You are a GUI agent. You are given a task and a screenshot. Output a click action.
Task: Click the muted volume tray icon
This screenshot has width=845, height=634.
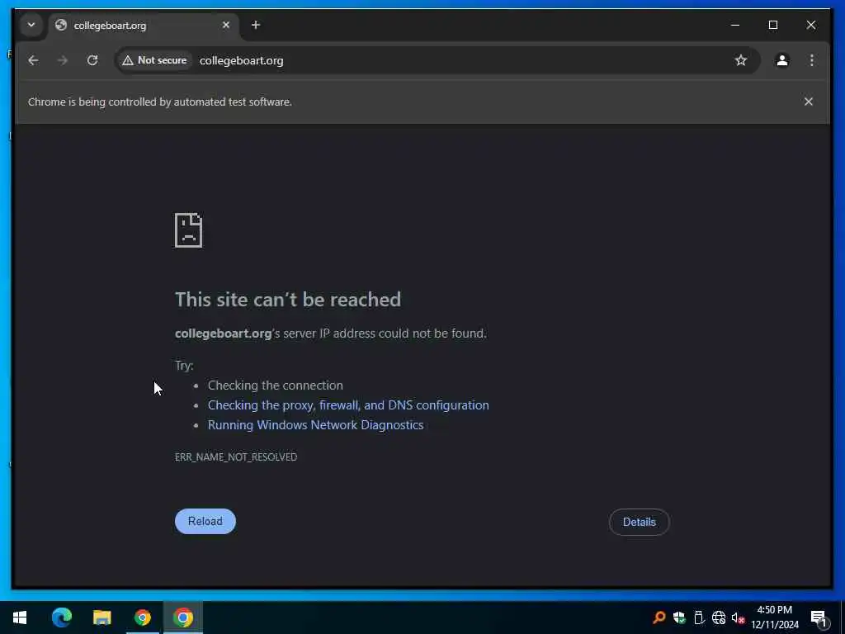tap(738, 617)
